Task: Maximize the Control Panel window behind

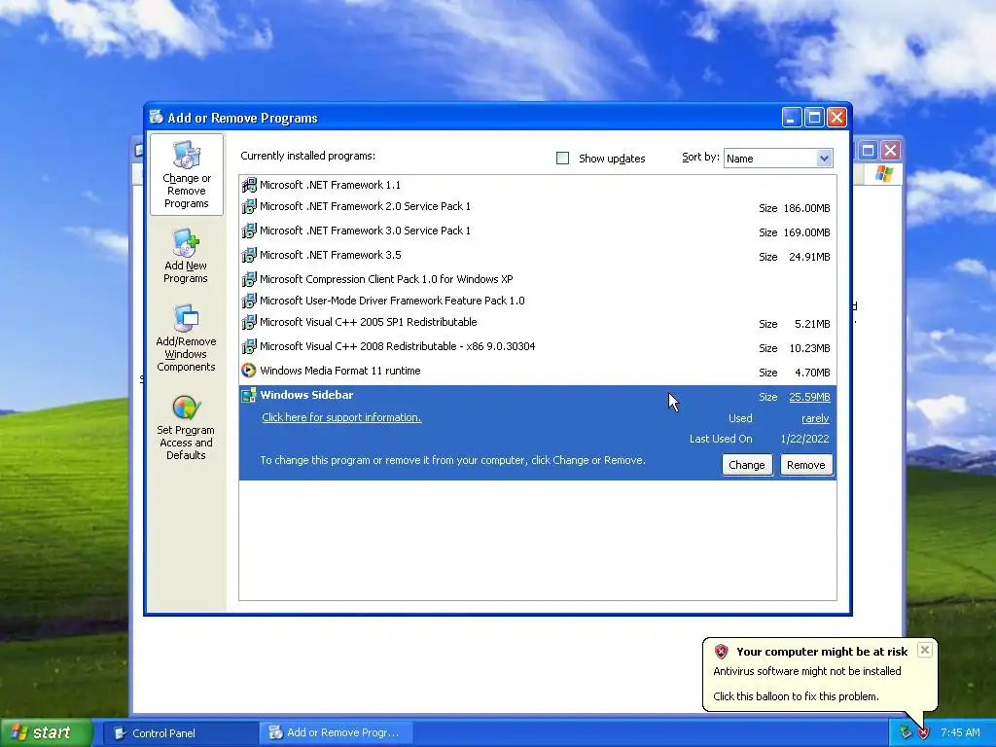Action: pyautogui.click(x=868, y=151)
